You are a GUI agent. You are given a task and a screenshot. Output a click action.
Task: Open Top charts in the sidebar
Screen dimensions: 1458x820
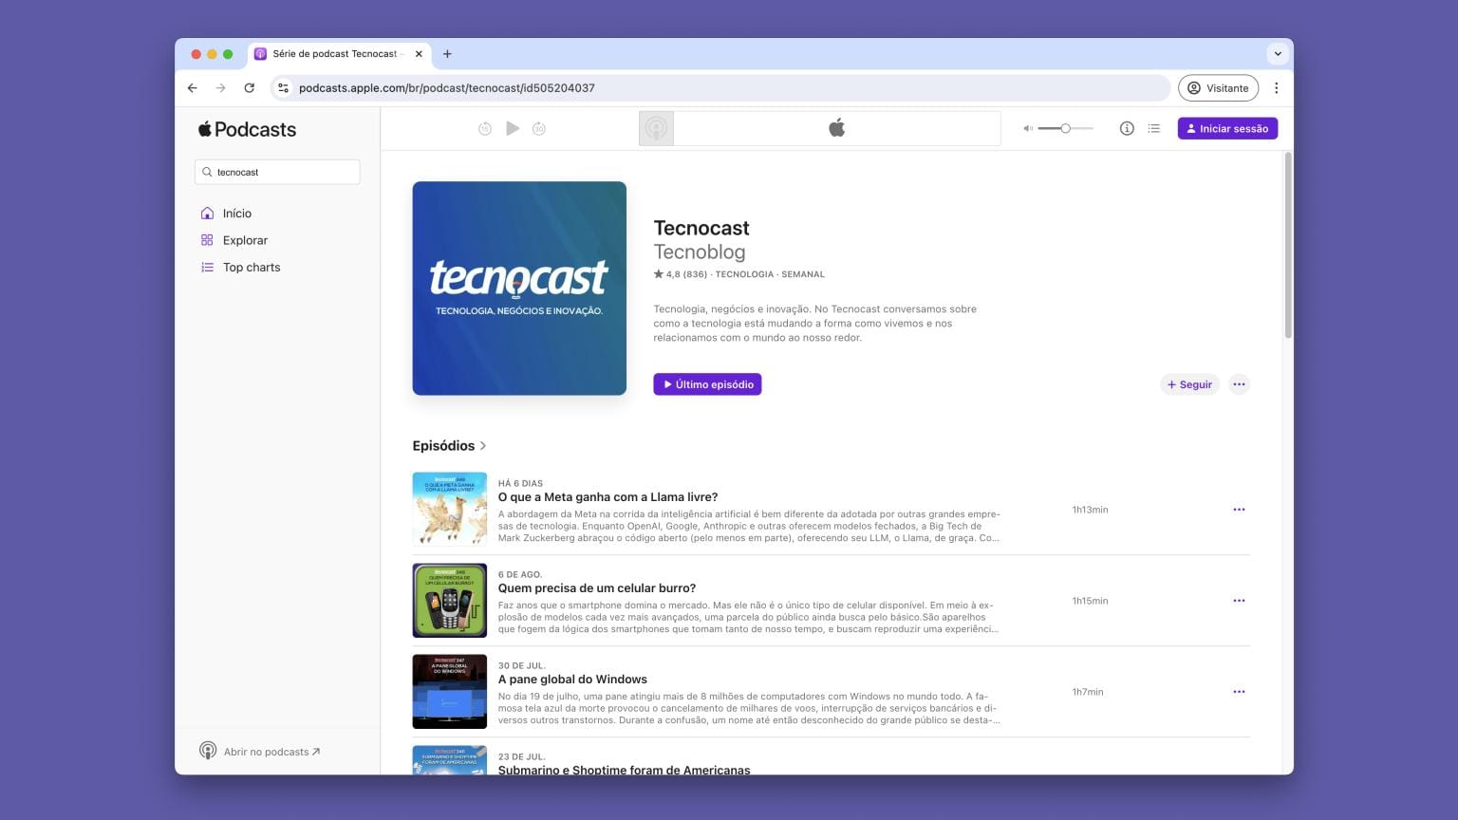[x=251, y=267]
